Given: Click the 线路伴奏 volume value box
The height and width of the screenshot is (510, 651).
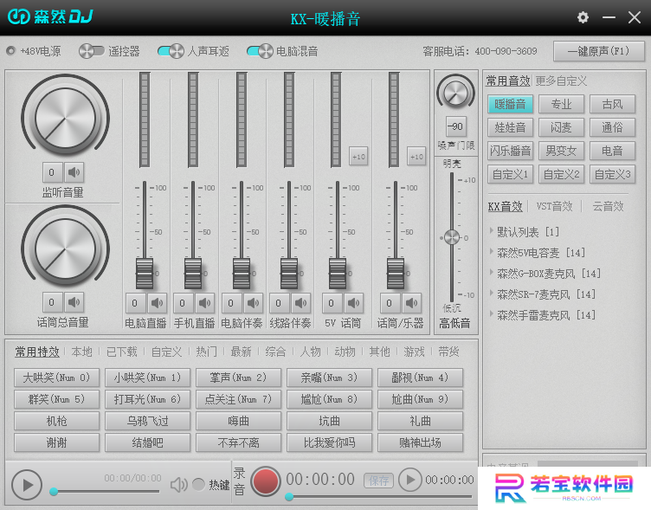Looking at the screenshot, I should click(x=280, y=303).
